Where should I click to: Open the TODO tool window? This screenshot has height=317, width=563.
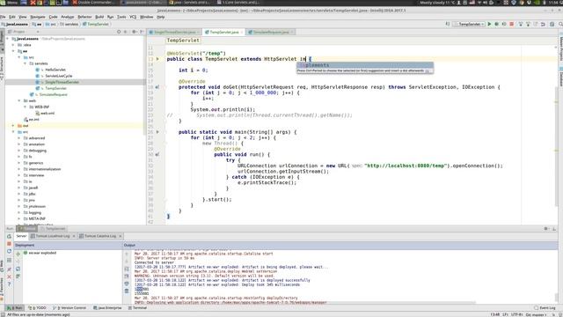pos(37,308)
